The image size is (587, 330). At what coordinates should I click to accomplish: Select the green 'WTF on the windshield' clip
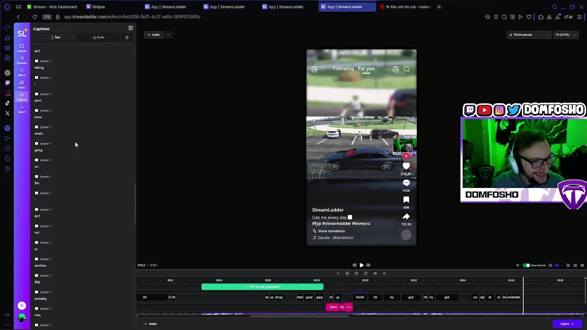pos(262,287)
